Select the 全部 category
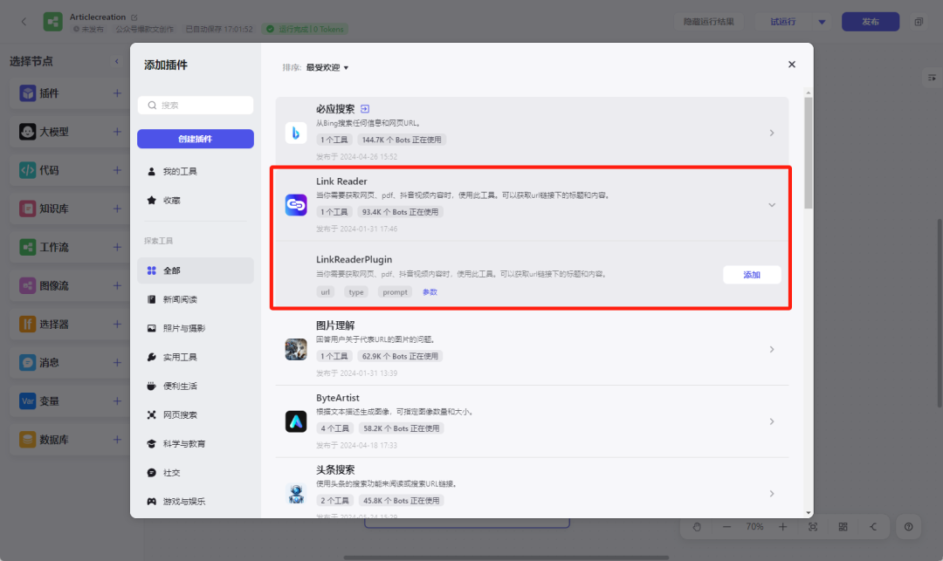 (195, 270)
